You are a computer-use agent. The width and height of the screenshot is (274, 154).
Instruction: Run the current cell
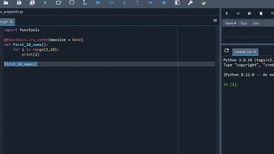pyautogui.click(x=59, y=3)
